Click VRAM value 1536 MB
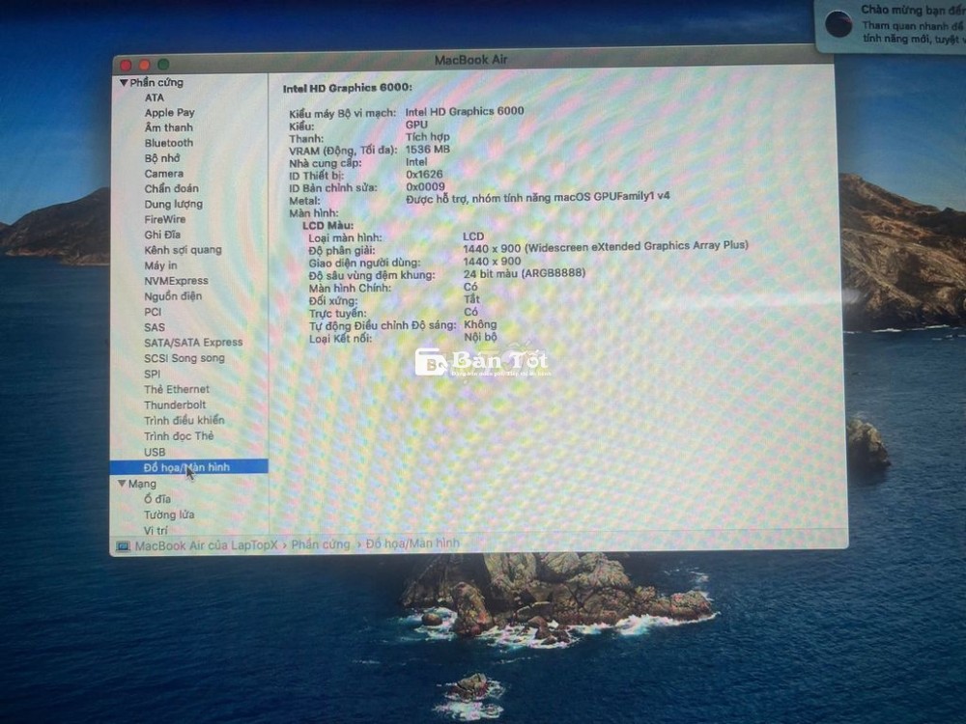This screenshot has width=966, height=724. pos(428,150)
